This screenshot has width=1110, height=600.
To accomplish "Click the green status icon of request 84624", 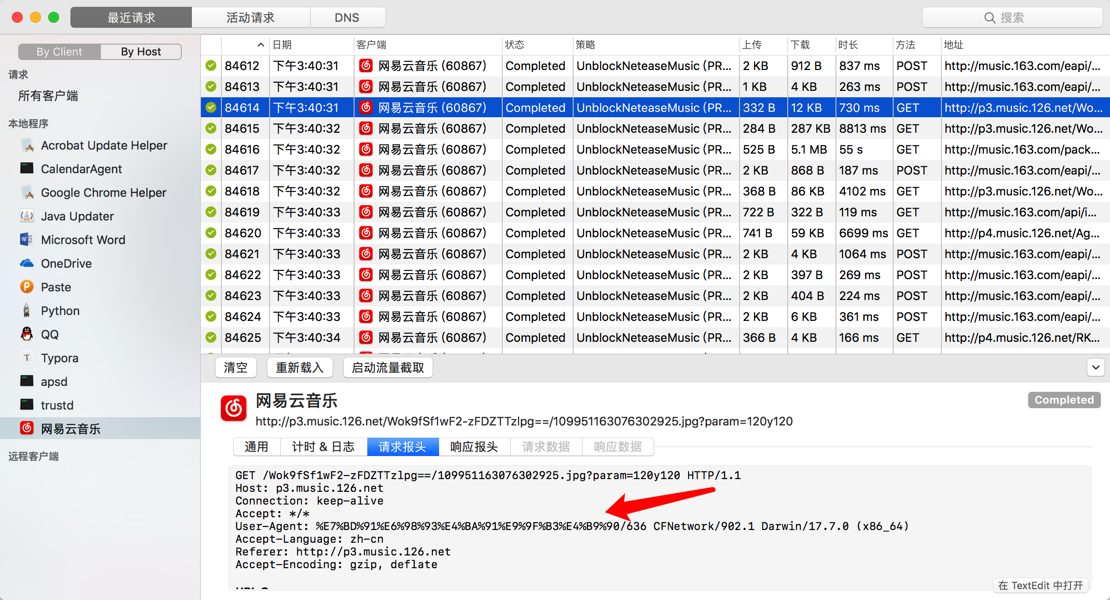I will (211, 316).
